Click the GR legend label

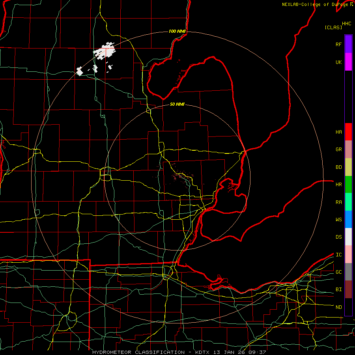338,149
